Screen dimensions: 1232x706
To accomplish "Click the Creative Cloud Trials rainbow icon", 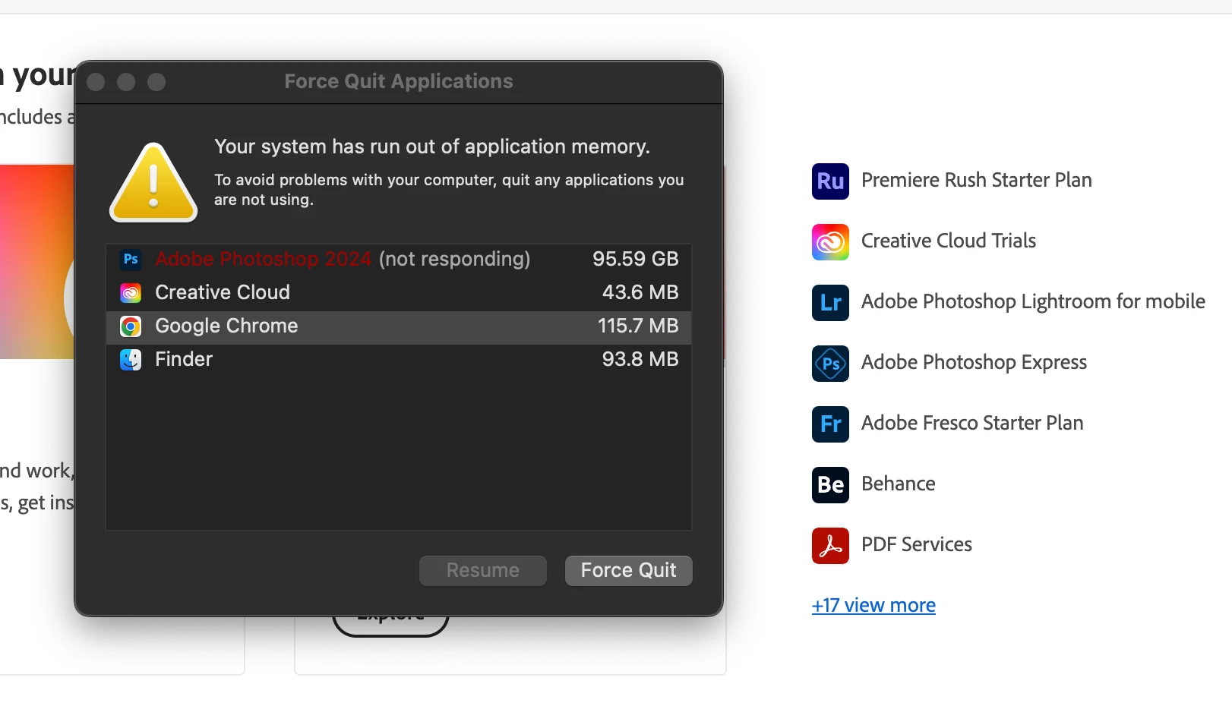I will click(830, 242).
